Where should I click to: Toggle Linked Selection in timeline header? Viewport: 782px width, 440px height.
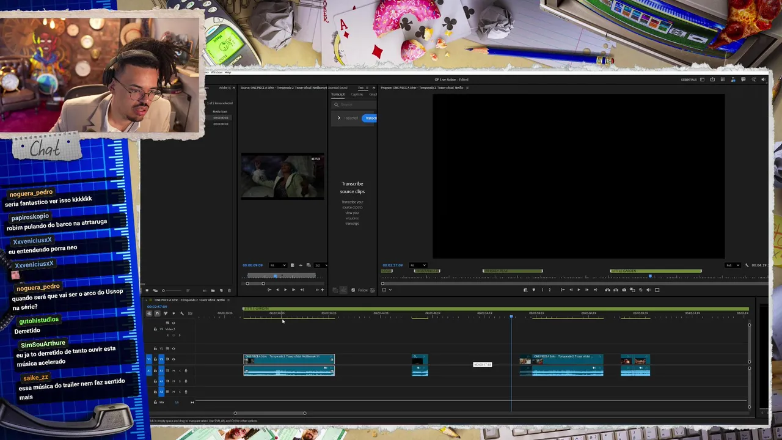[166, 313]
